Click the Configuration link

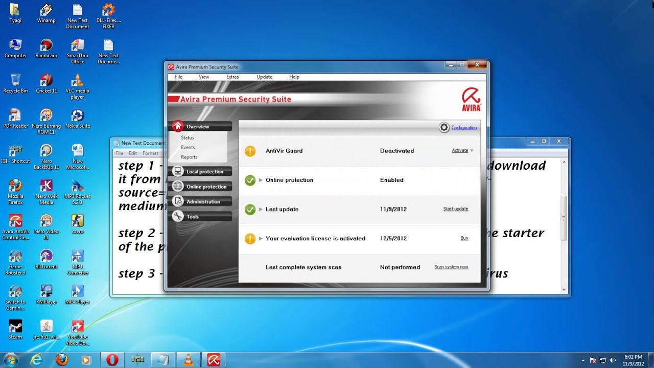coord(464,128)
